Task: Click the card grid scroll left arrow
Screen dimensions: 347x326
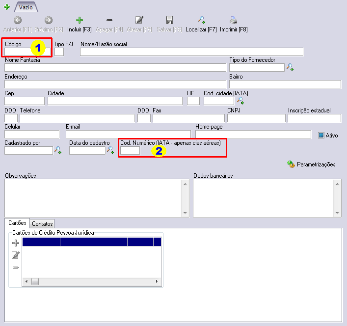Action: (27, 281)
